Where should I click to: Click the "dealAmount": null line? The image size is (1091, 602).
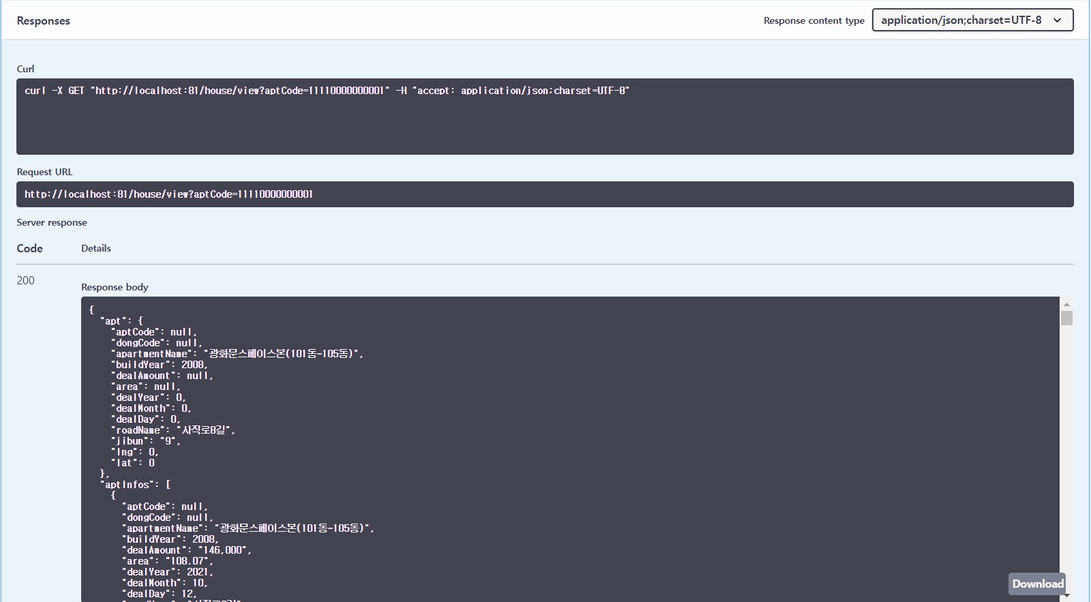point(162,376)
